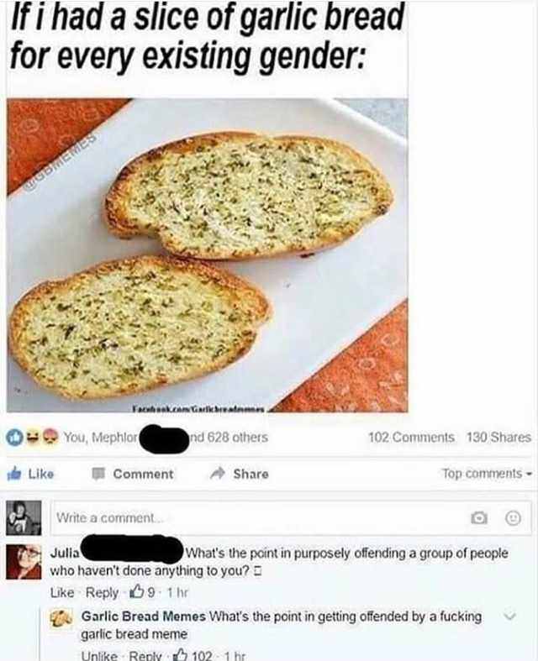Click the haha reaction emoji
Image resolution: width=538 pixels, height=661 pixels.
coord(33,437)
